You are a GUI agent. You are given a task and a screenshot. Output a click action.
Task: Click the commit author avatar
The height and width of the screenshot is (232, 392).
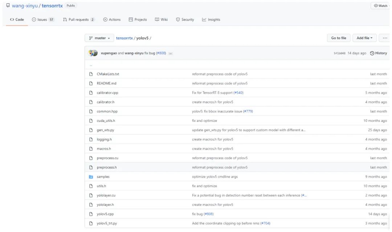click(x=93, y=53)
